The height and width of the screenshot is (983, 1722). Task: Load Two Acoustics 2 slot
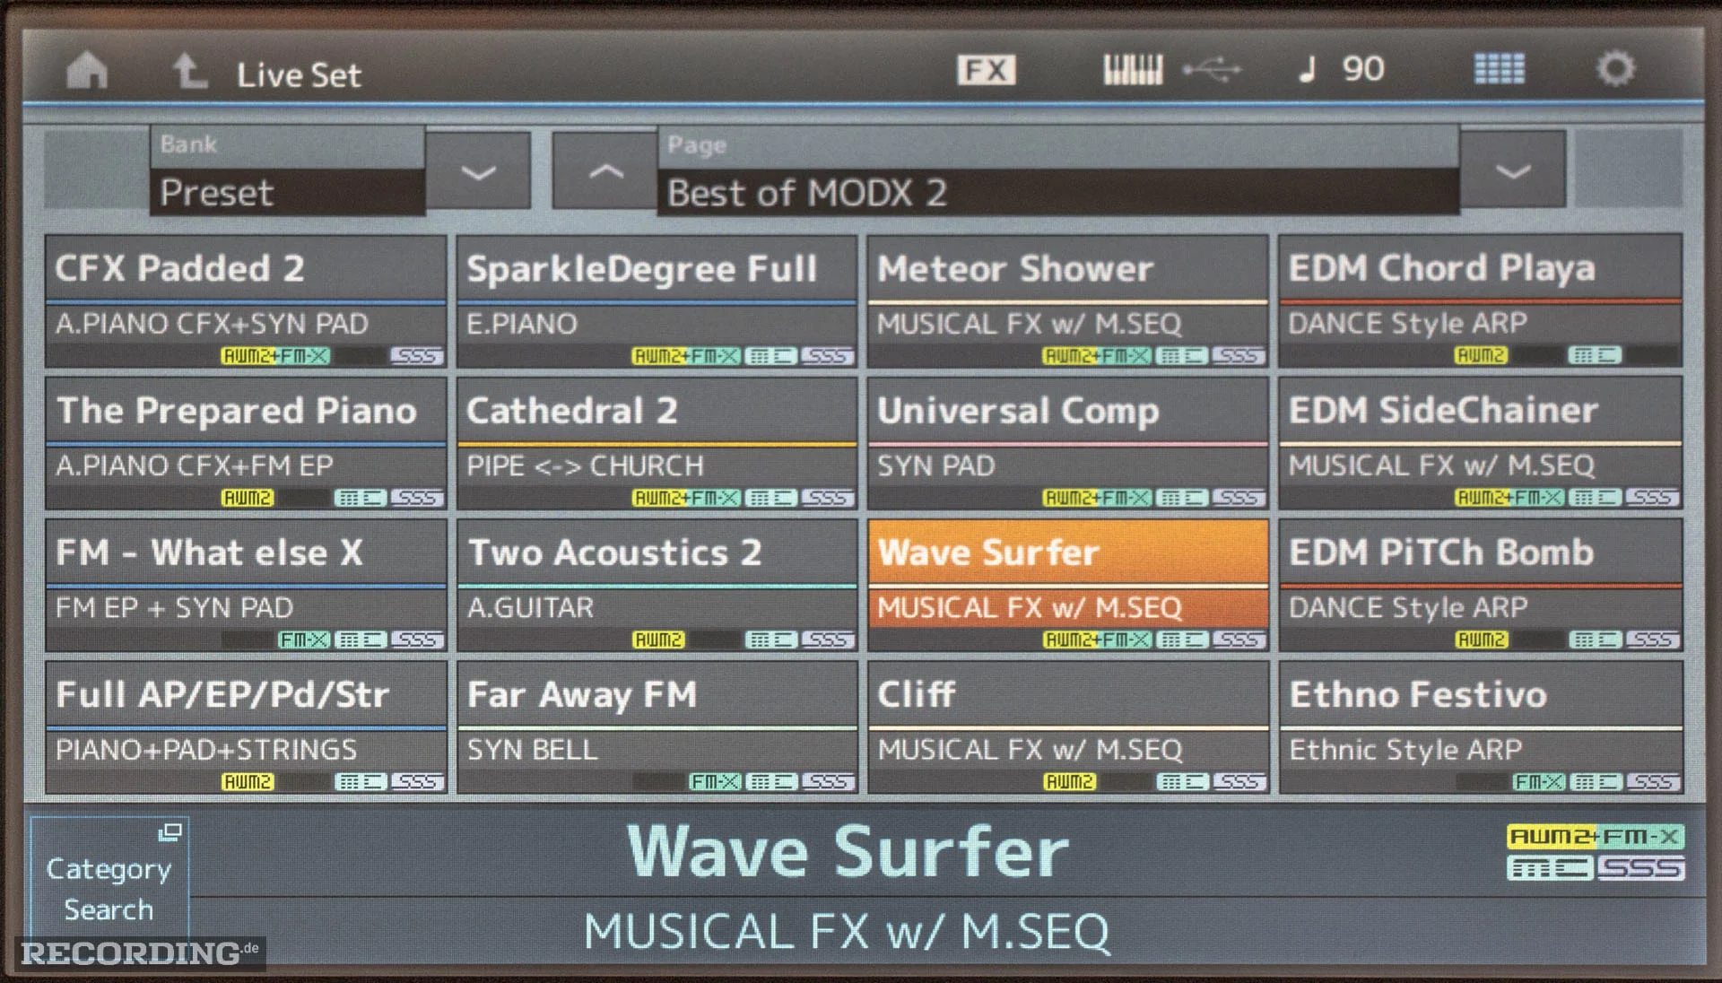tap(657, 585)
